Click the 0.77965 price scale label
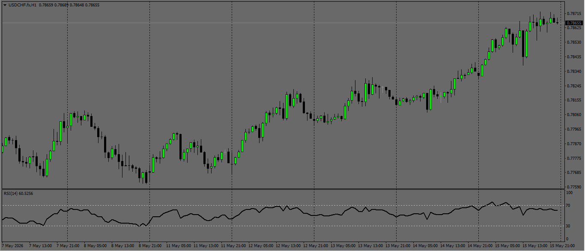This screenshot has width=585, height=251. coord(574,129)
